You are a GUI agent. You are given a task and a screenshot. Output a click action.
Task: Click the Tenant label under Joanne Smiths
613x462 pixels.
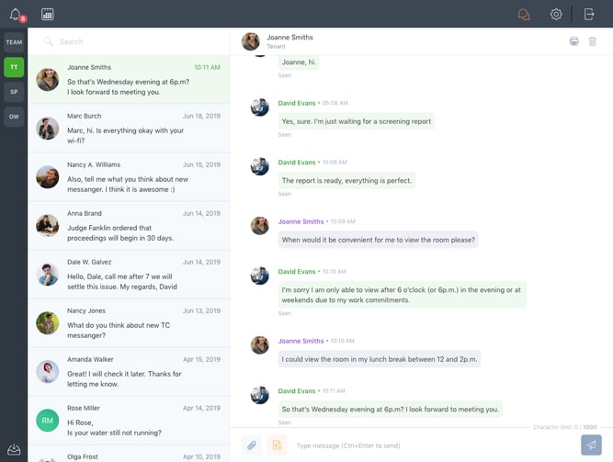click(x=276, y=46)
